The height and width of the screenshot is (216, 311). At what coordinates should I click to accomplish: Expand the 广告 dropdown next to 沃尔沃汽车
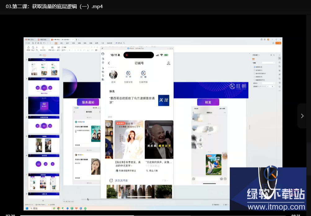point(165,181)
